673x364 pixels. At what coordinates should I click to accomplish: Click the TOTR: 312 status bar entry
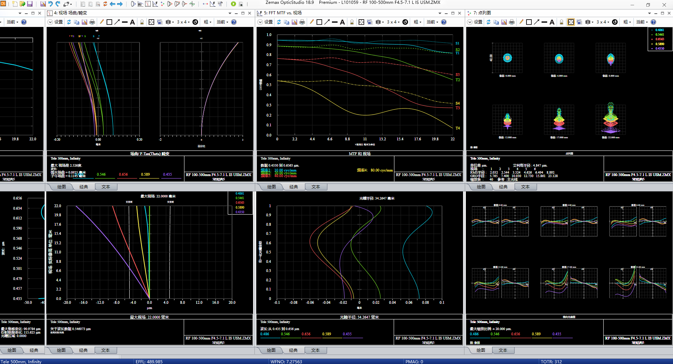click(551, 362)
